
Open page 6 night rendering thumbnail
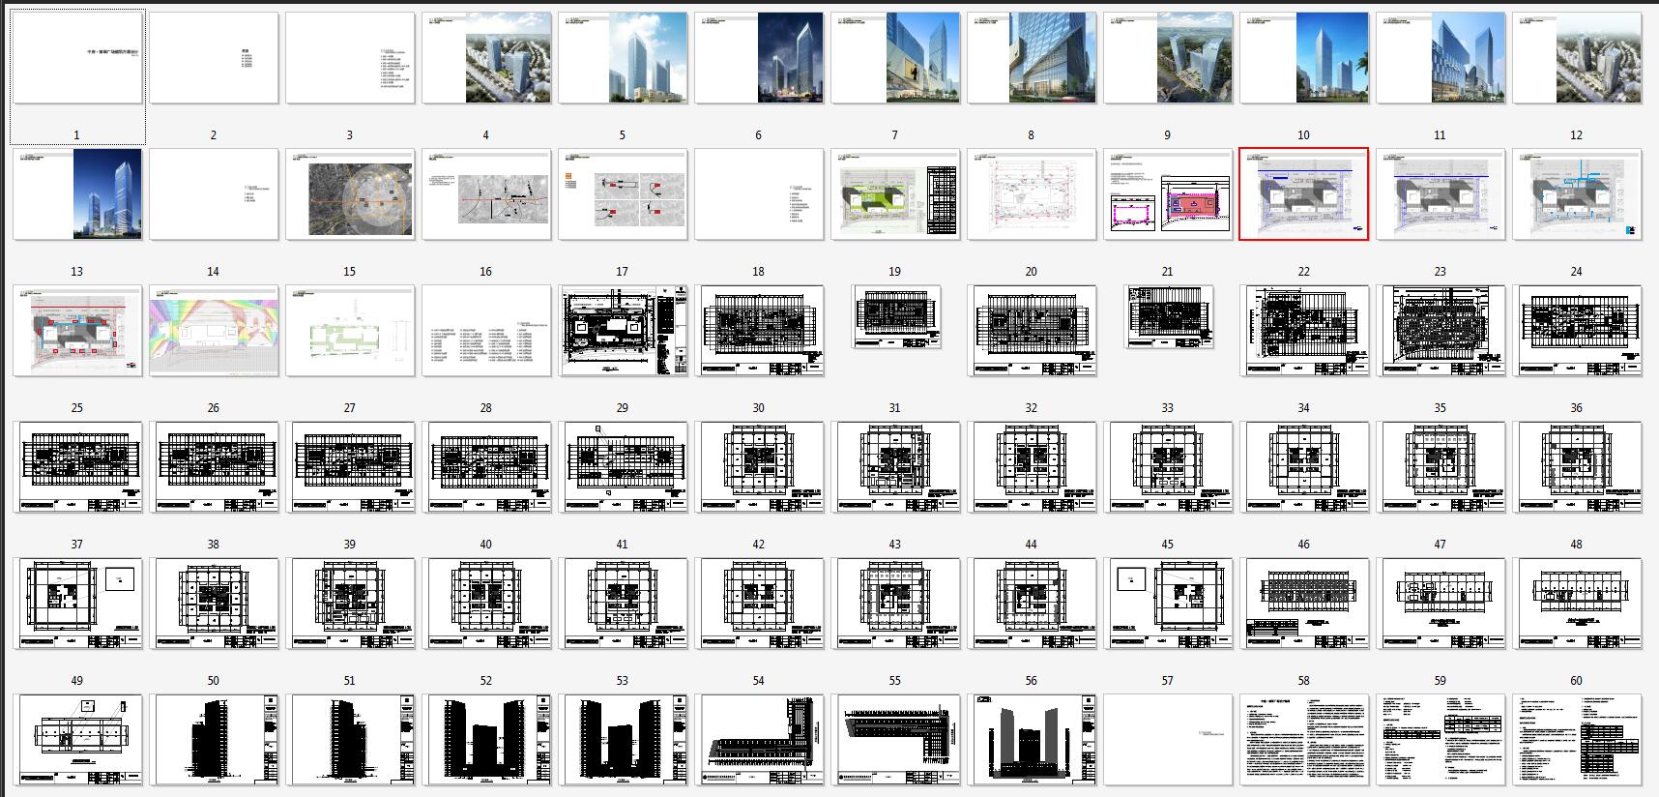(759, 58)
